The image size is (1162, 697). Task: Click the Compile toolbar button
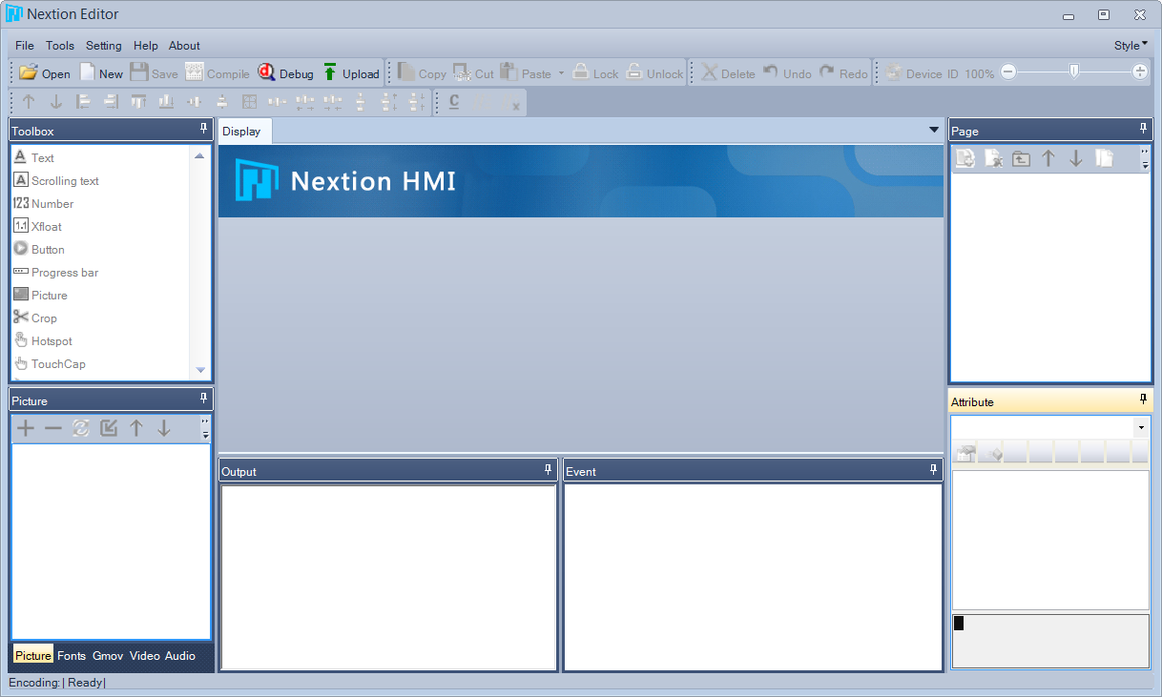(x=217, y=73)
